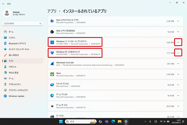Open more options for Windows PC 正常性チェック

(178, 53)
